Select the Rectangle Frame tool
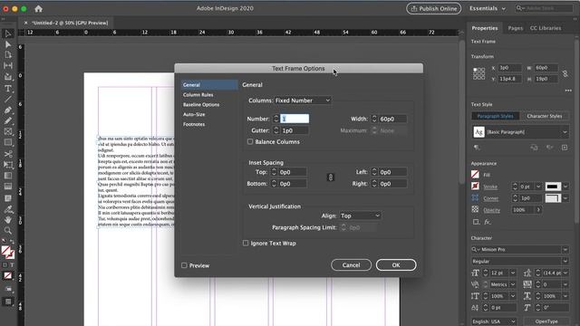The height and width of the screenshot is (326, 580). point(8,131)
